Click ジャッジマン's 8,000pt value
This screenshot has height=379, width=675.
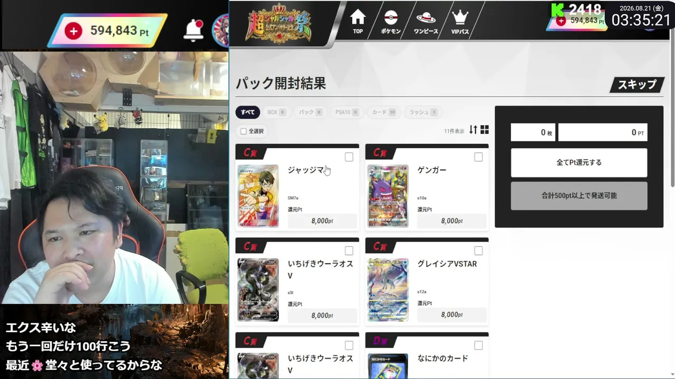click(322, 221)
